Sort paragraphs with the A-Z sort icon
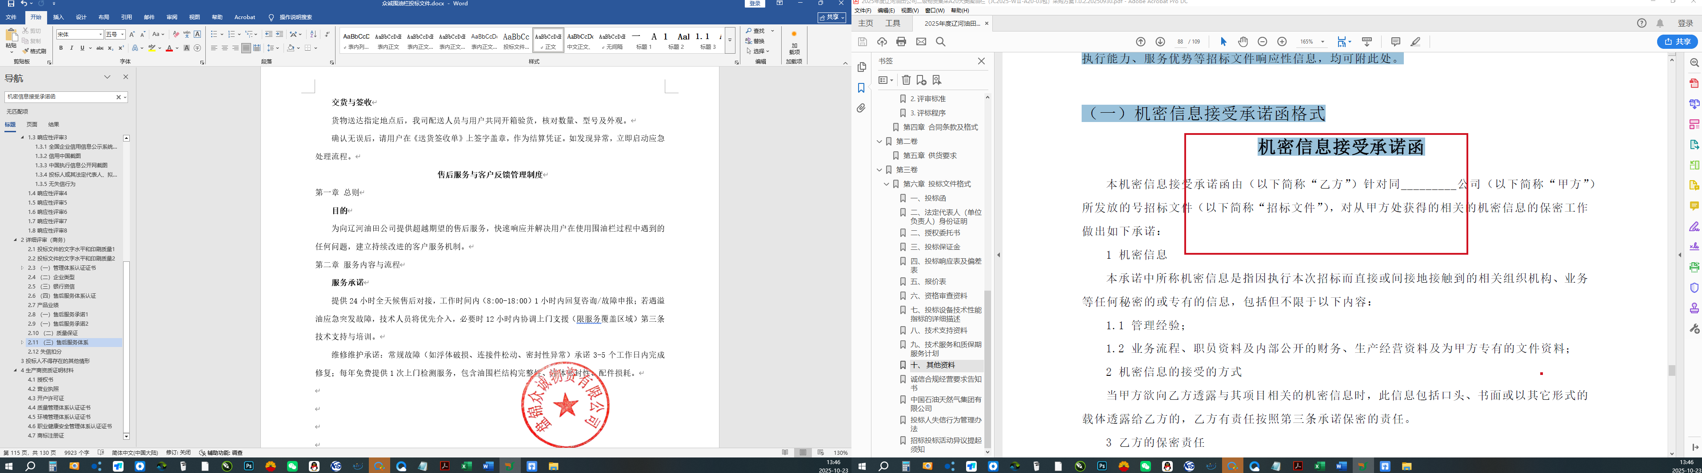 [313, 34]
